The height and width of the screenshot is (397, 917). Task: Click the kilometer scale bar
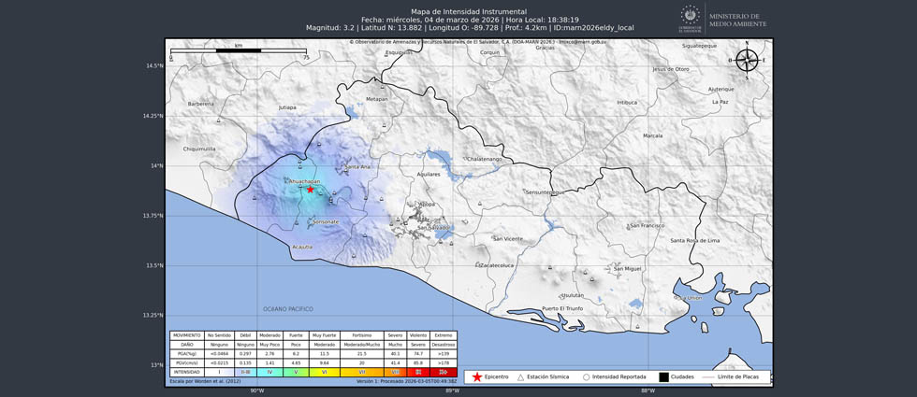(x=239, y=51)
